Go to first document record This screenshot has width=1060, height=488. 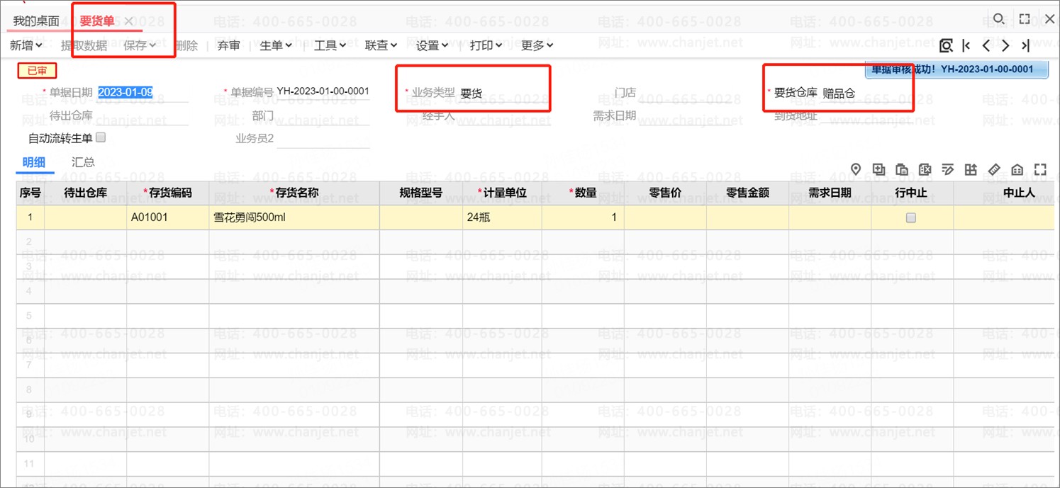(x=966, y=45)
